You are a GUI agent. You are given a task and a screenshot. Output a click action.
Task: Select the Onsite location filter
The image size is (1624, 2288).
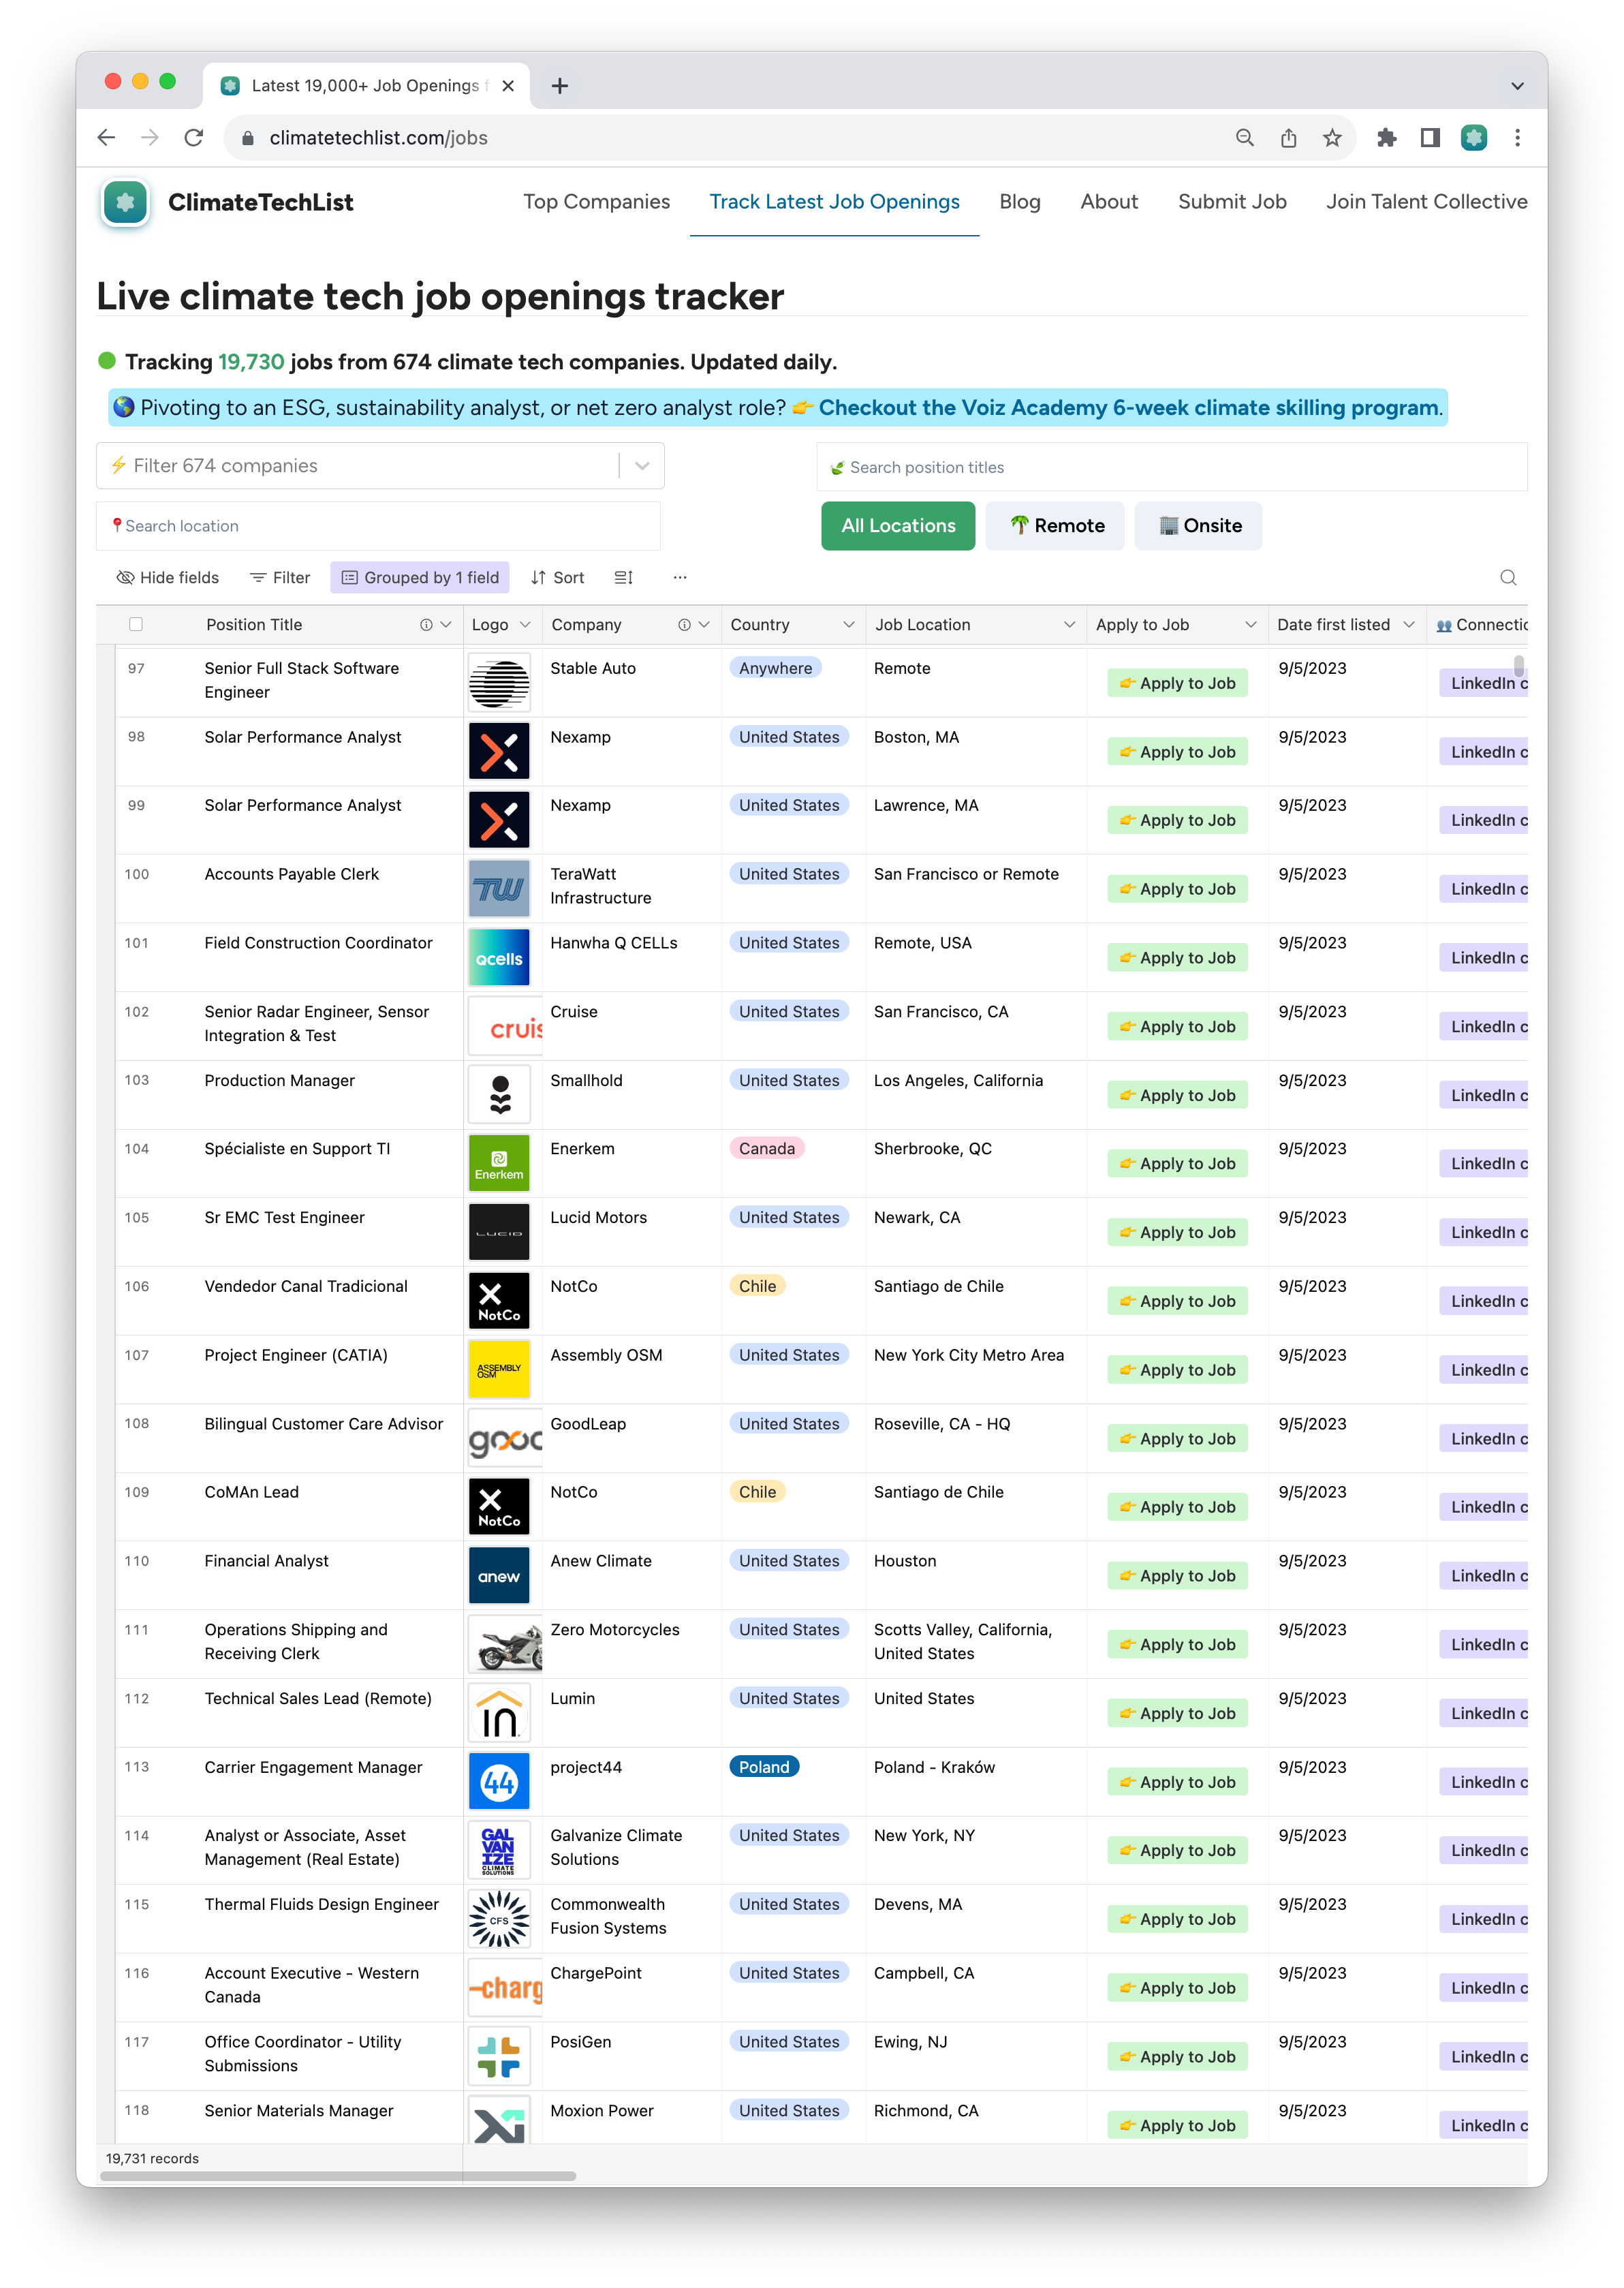[x=1199, y=526]
